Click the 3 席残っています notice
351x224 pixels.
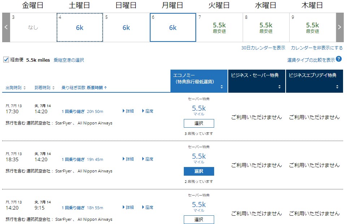click(199, 133)
